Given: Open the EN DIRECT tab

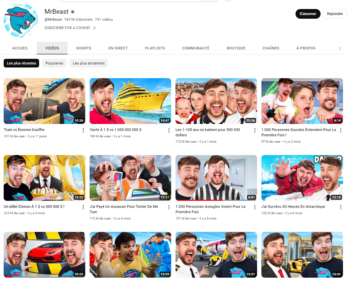Looking at the screenshot, I should click(x=118, y=48).
